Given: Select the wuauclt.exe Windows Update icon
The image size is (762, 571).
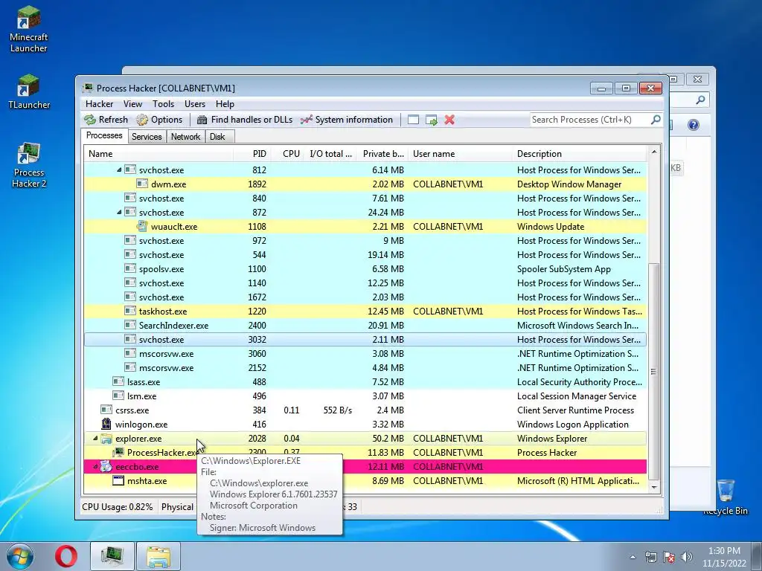Looking at the screenshot, I should coord(142,226).
